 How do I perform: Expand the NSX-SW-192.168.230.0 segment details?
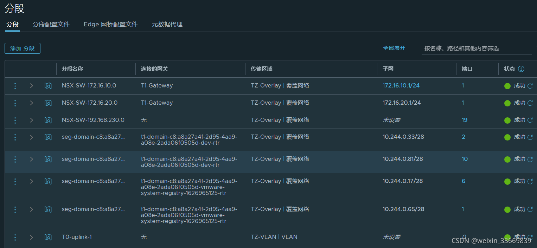(x=31, y=120)
